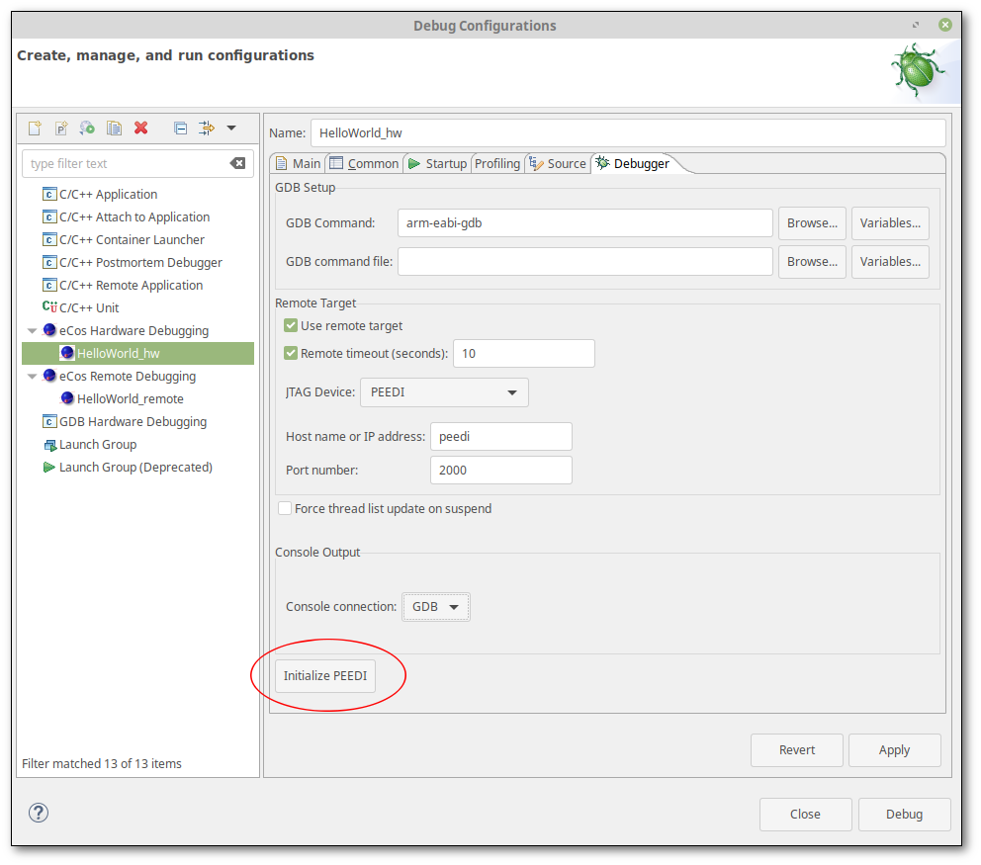Open the Console connection GDB dropdown
The height and width of the screenshot is (865, 981).
coord(435,606)
